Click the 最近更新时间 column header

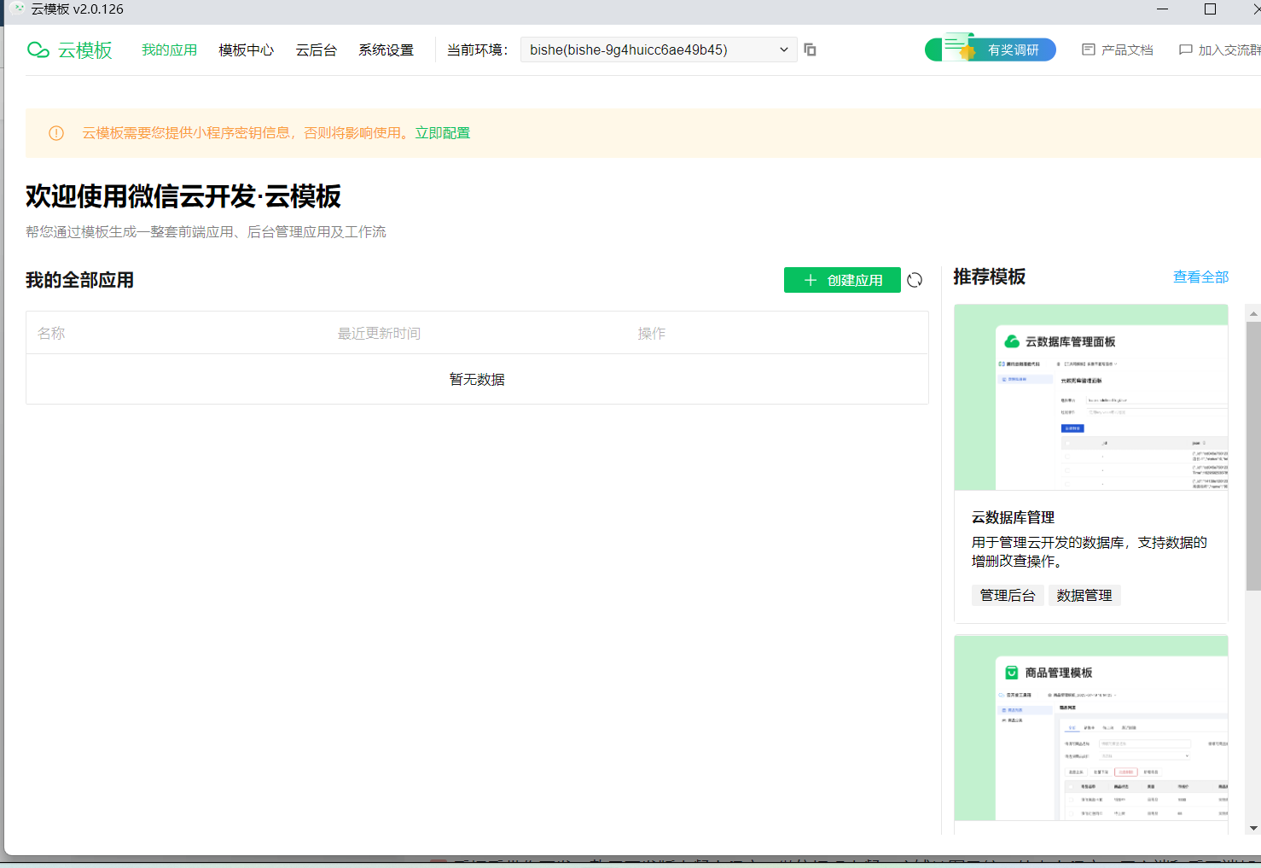[379, 333]
